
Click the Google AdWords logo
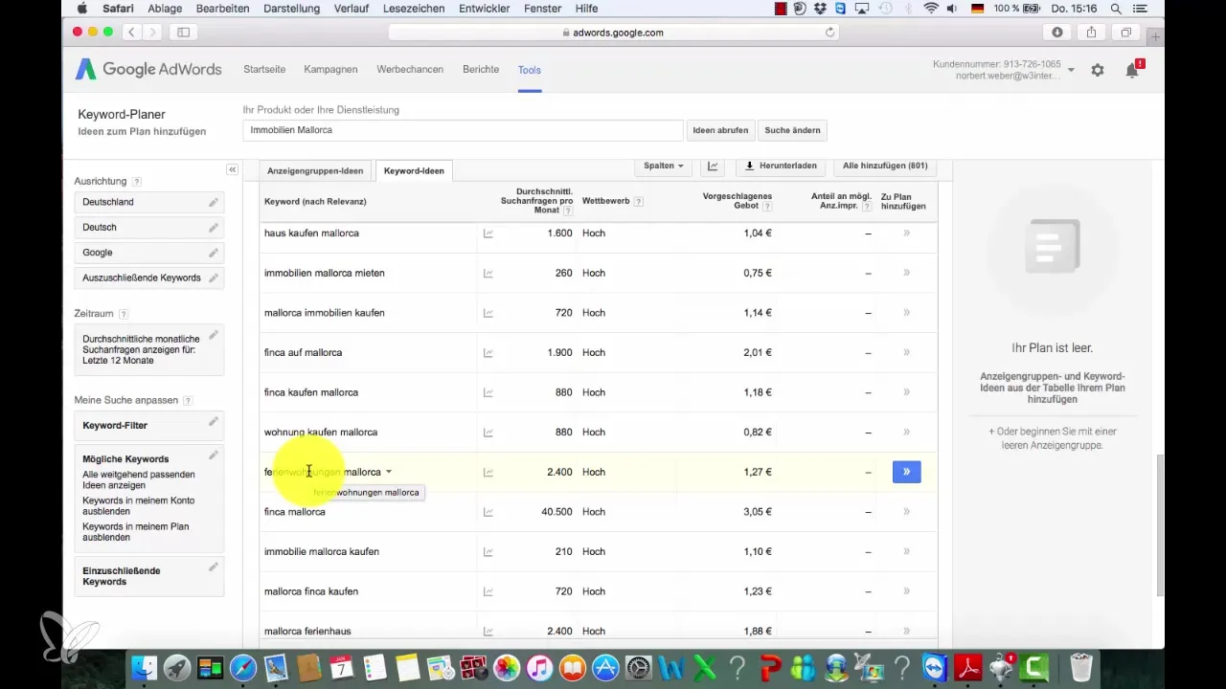pos(148,70)
